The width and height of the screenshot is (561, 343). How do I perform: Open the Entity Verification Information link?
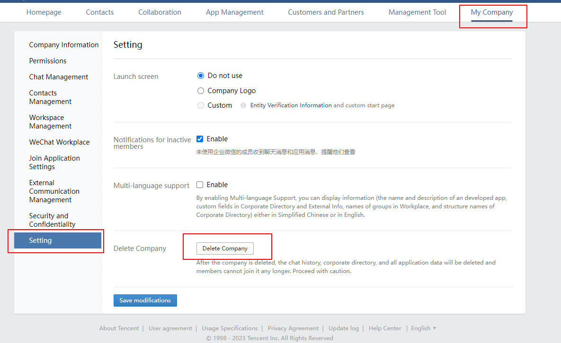click(291, 105)
